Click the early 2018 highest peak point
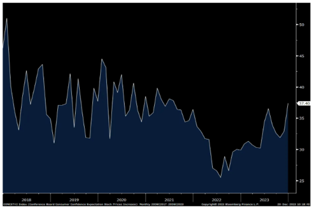The image size is (314, 209). coord(7,18)
